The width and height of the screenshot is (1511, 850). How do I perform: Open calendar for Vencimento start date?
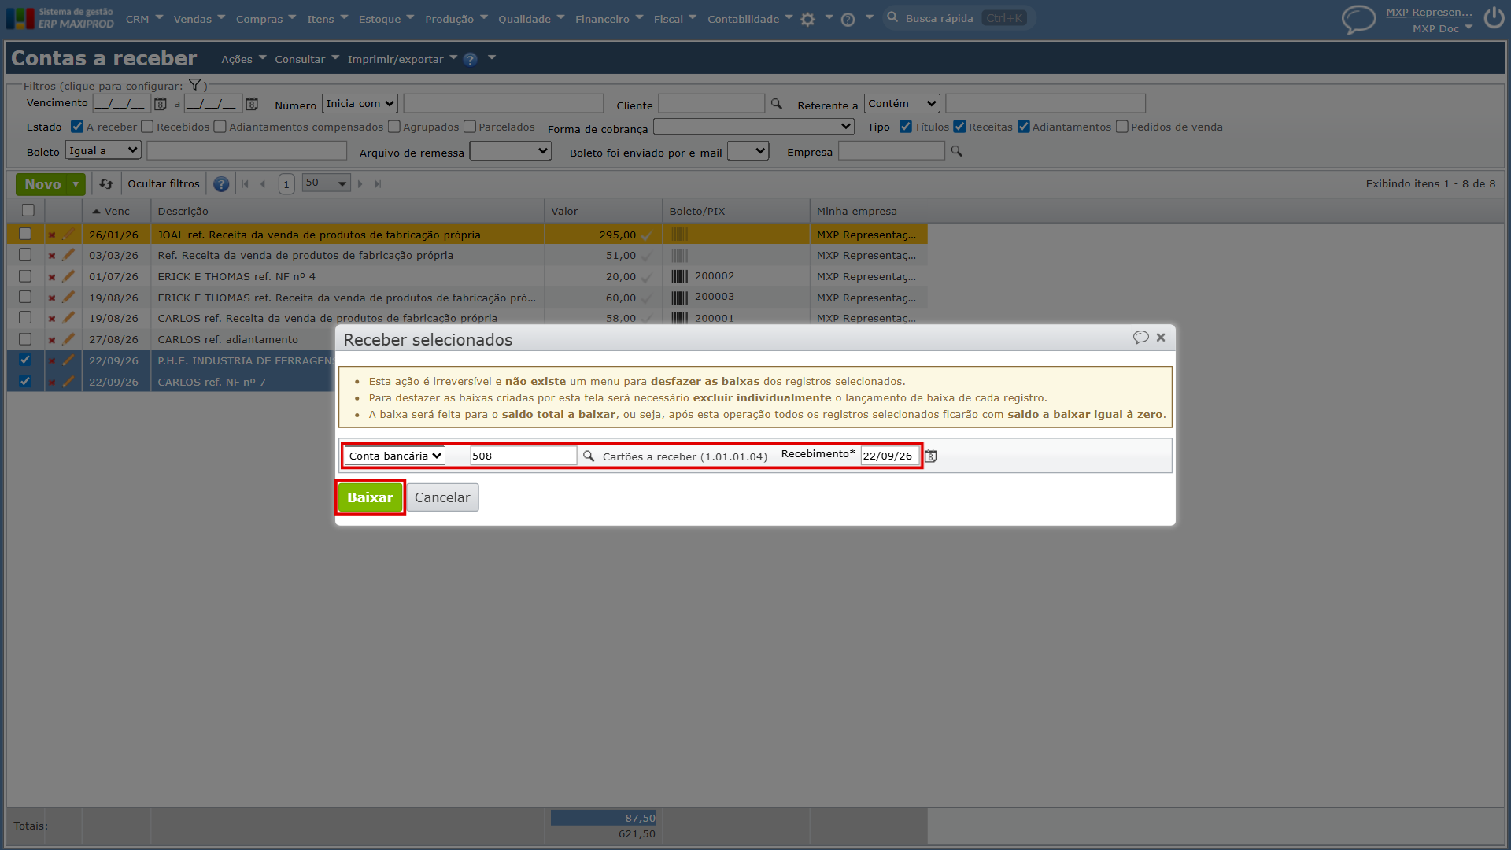[161, 104]
